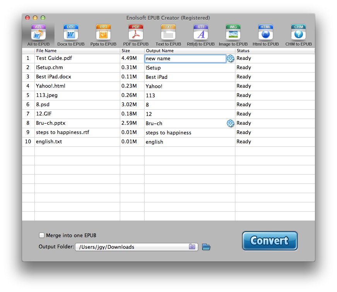Enable Merge into one EPUB
This screenshot has height=292, width=337.
click(41, 235)
